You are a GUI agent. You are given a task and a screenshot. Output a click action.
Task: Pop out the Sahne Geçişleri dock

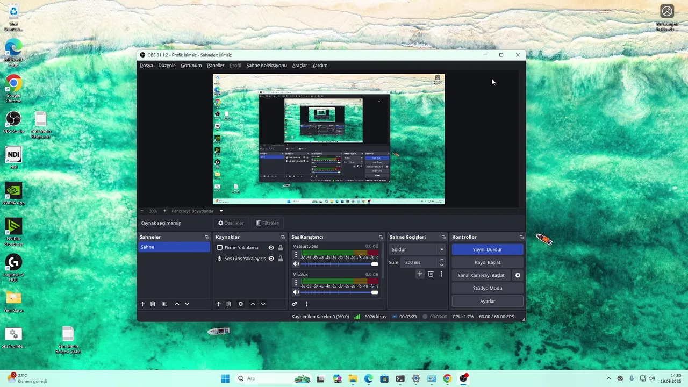pos(443,237)
